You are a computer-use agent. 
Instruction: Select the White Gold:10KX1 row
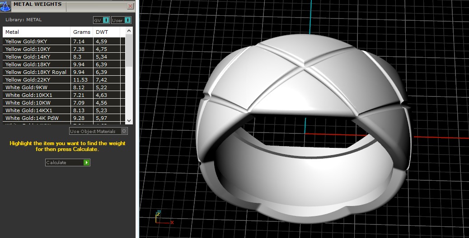pos(64,95)
